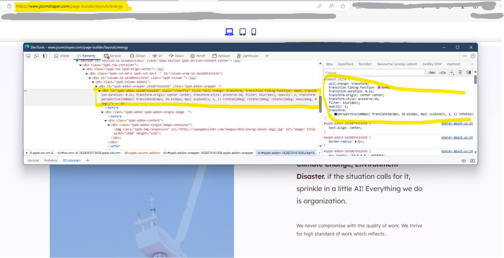Open Problémy tab in bottom drawer
Image resolution: width=504 pixels, height=258 pixels.
coord(51,160)
